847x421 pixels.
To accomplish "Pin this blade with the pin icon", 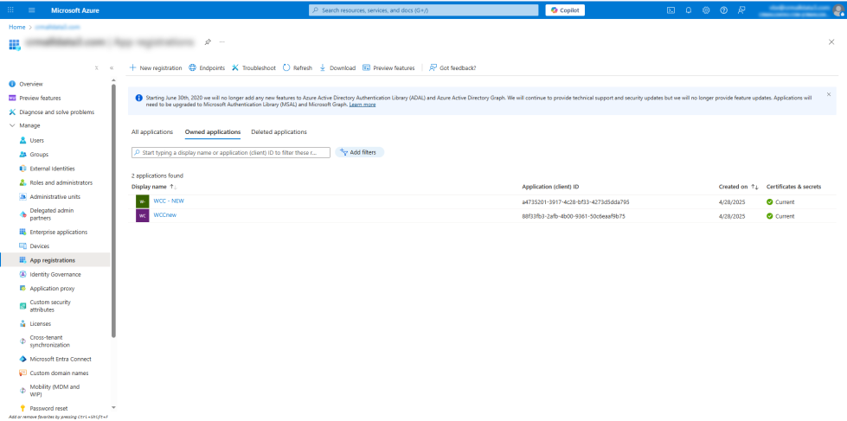I will [x=208, y=42].
